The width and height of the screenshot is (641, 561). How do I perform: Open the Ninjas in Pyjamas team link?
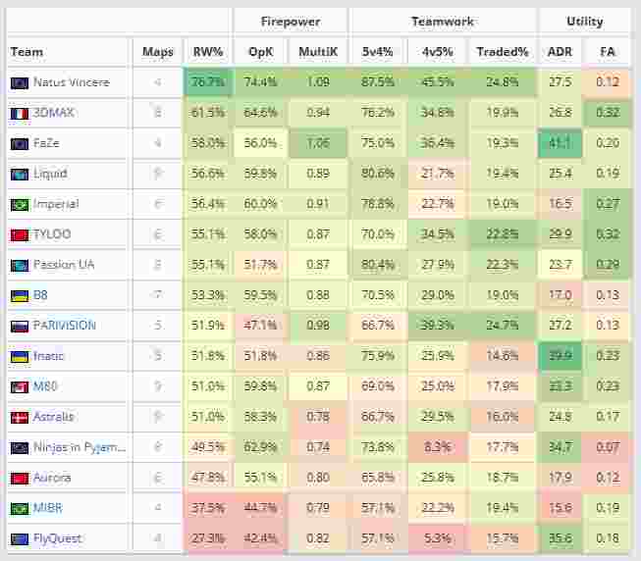pyautogui.click(x=80, y=447)
